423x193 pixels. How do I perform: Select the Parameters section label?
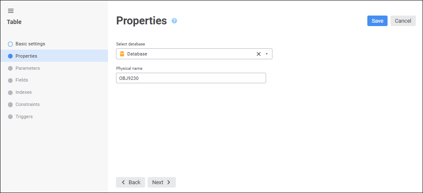(x=27, y=68)
